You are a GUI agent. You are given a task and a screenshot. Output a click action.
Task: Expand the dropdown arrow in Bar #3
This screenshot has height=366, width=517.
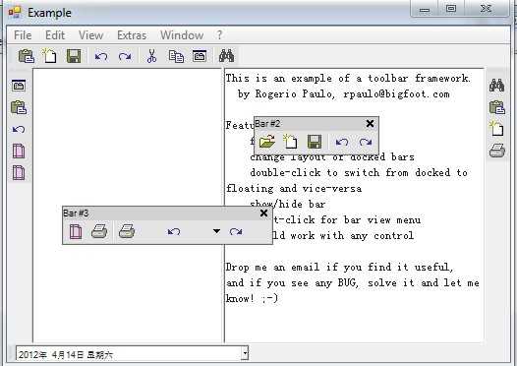[216, 231]
